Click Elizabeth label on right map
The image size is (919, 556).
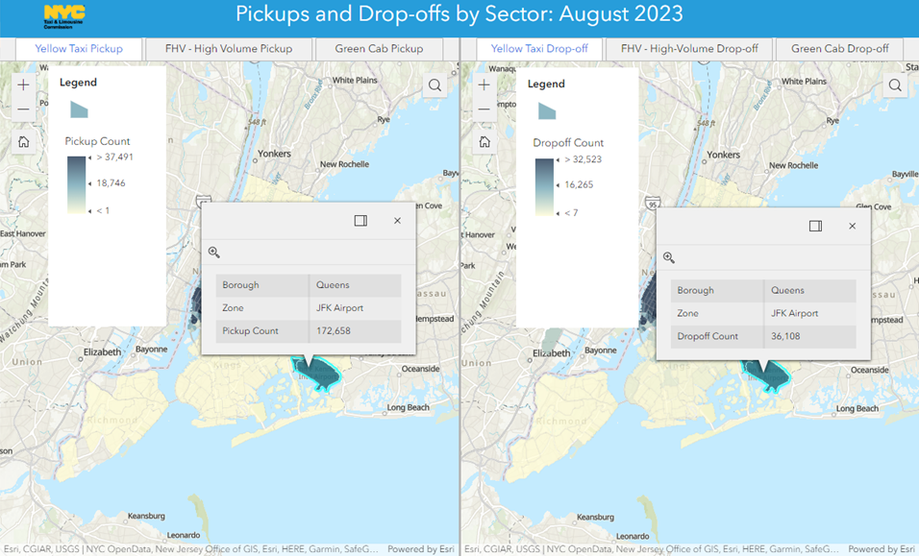551,353
